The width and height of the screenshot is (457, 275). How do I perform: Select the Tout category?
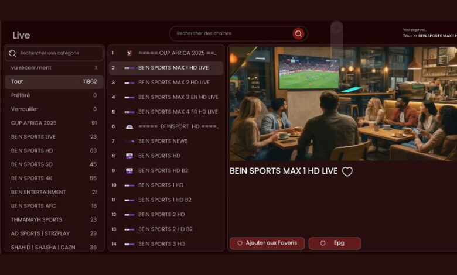[x=54, y=81]
